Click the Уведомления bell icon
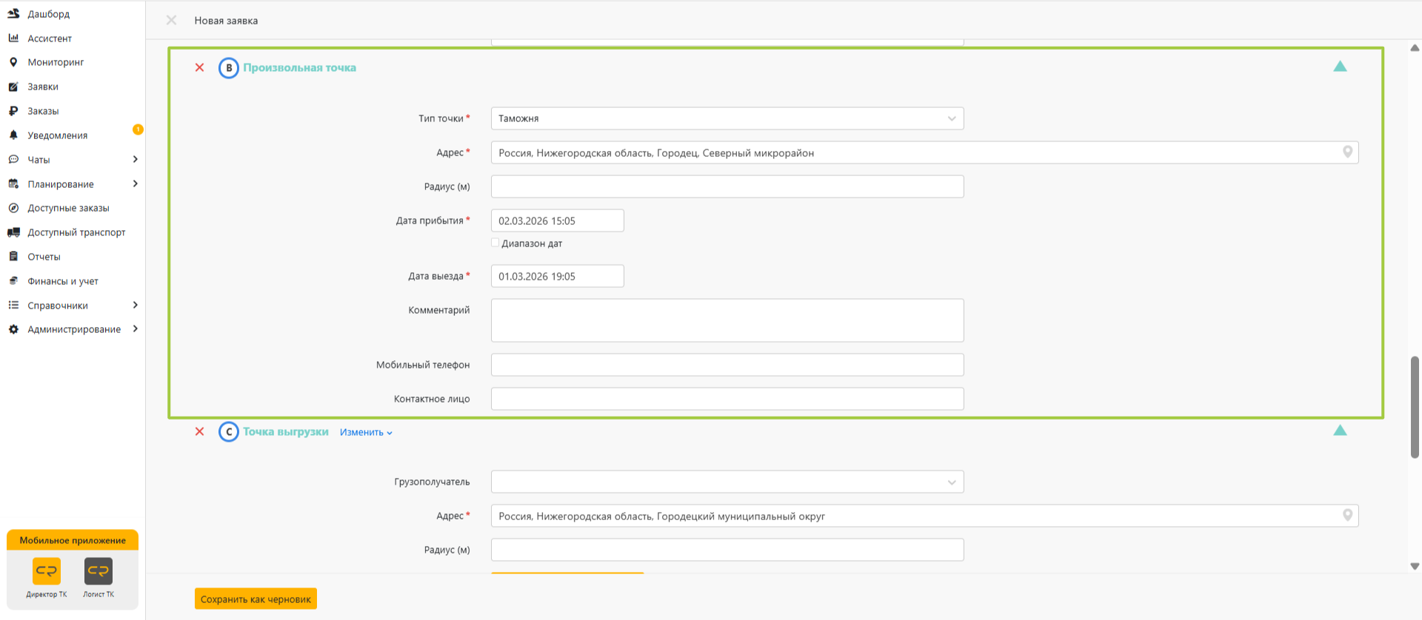The height and width of the screenshot is (620, 1422). click(13, 135)
